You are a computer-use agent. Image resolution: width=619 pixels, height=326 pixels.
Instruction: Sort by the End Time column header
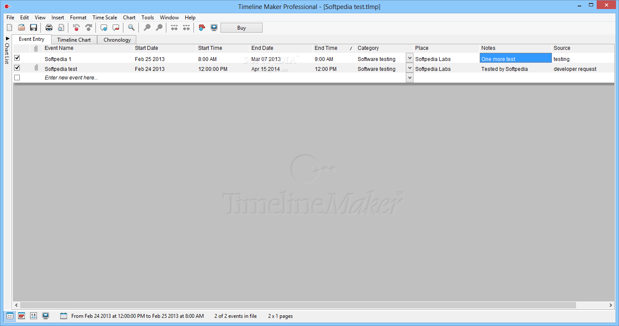coord(334,48)
